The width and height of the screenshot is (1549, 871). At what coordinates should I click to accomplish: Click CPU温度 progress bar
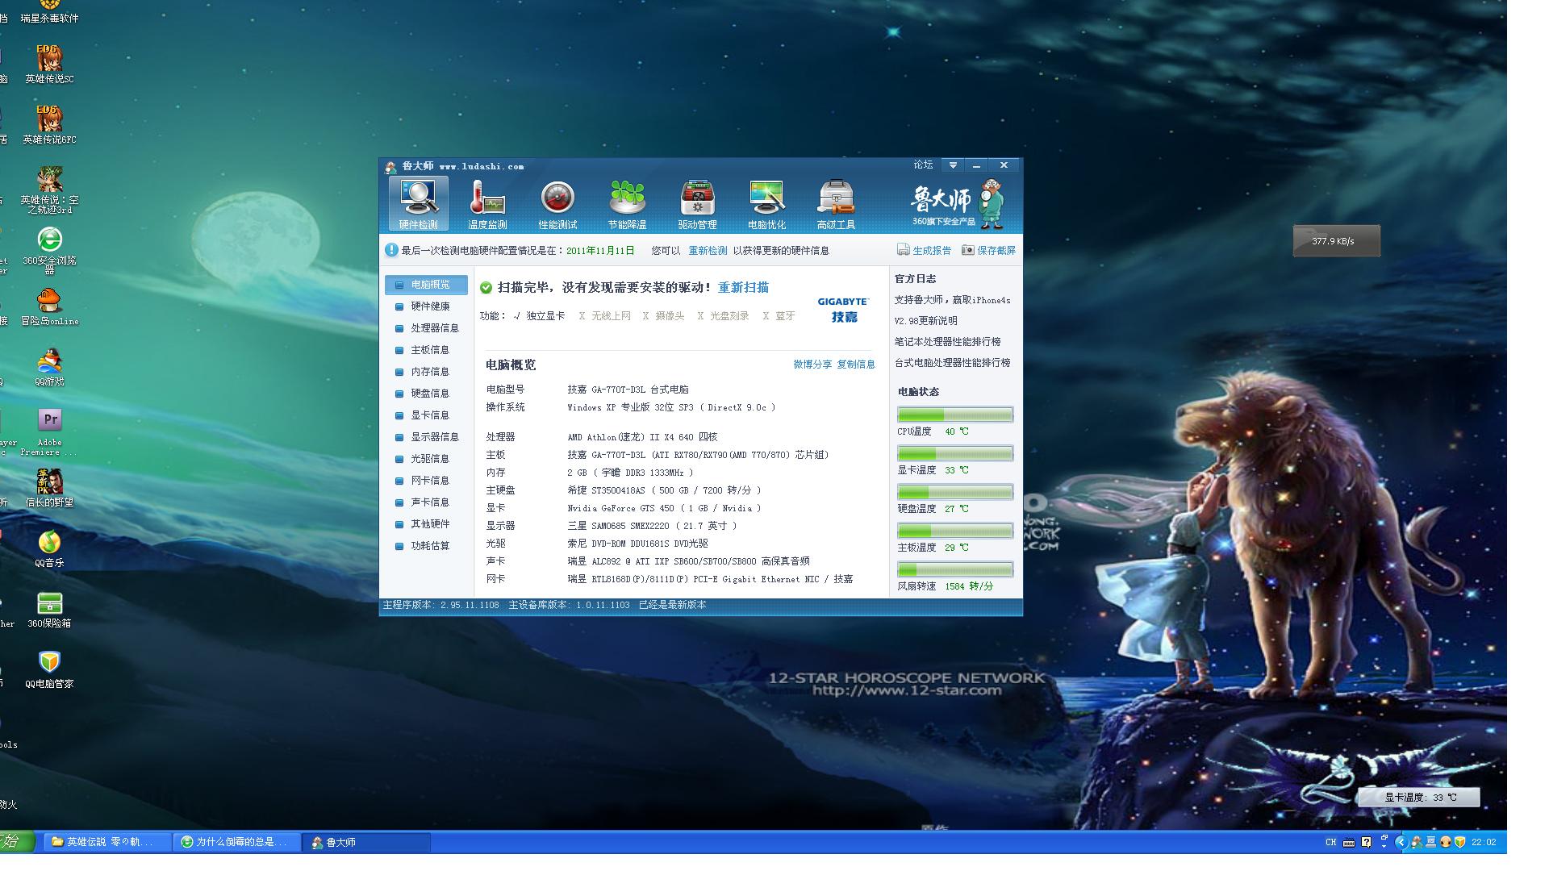click(x=955, y=415)
